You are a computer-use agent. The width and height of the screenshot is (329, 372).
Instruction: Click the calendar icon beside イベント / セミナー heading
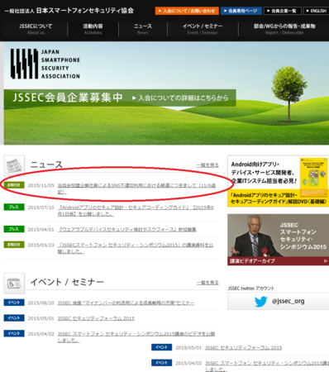click(x=14, y=284)
